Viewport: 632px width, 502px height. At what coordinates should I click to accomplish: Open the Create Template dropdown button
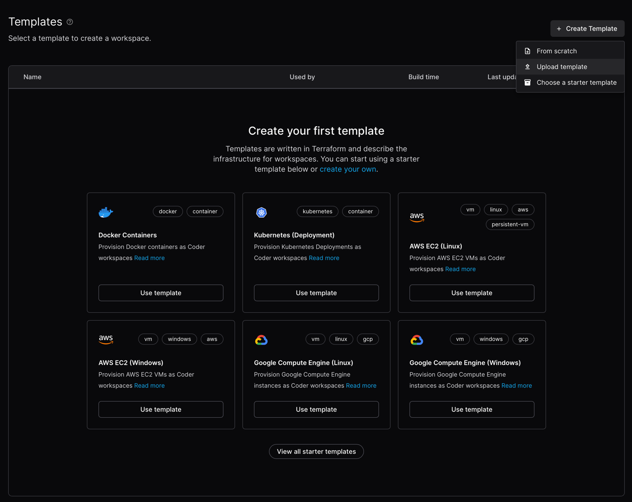587,29
